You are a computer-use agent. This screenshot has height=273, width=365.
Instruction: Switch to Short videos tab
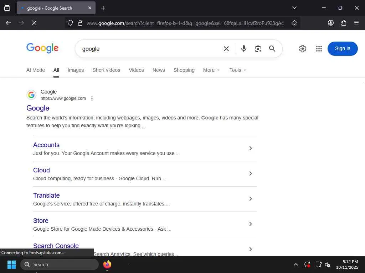click(x=106, y=70)
